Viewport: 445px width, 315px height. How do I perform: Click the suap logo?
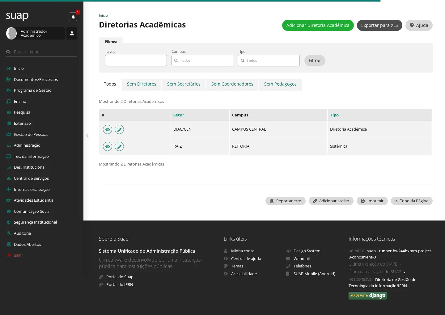click(x=17, y=16)
